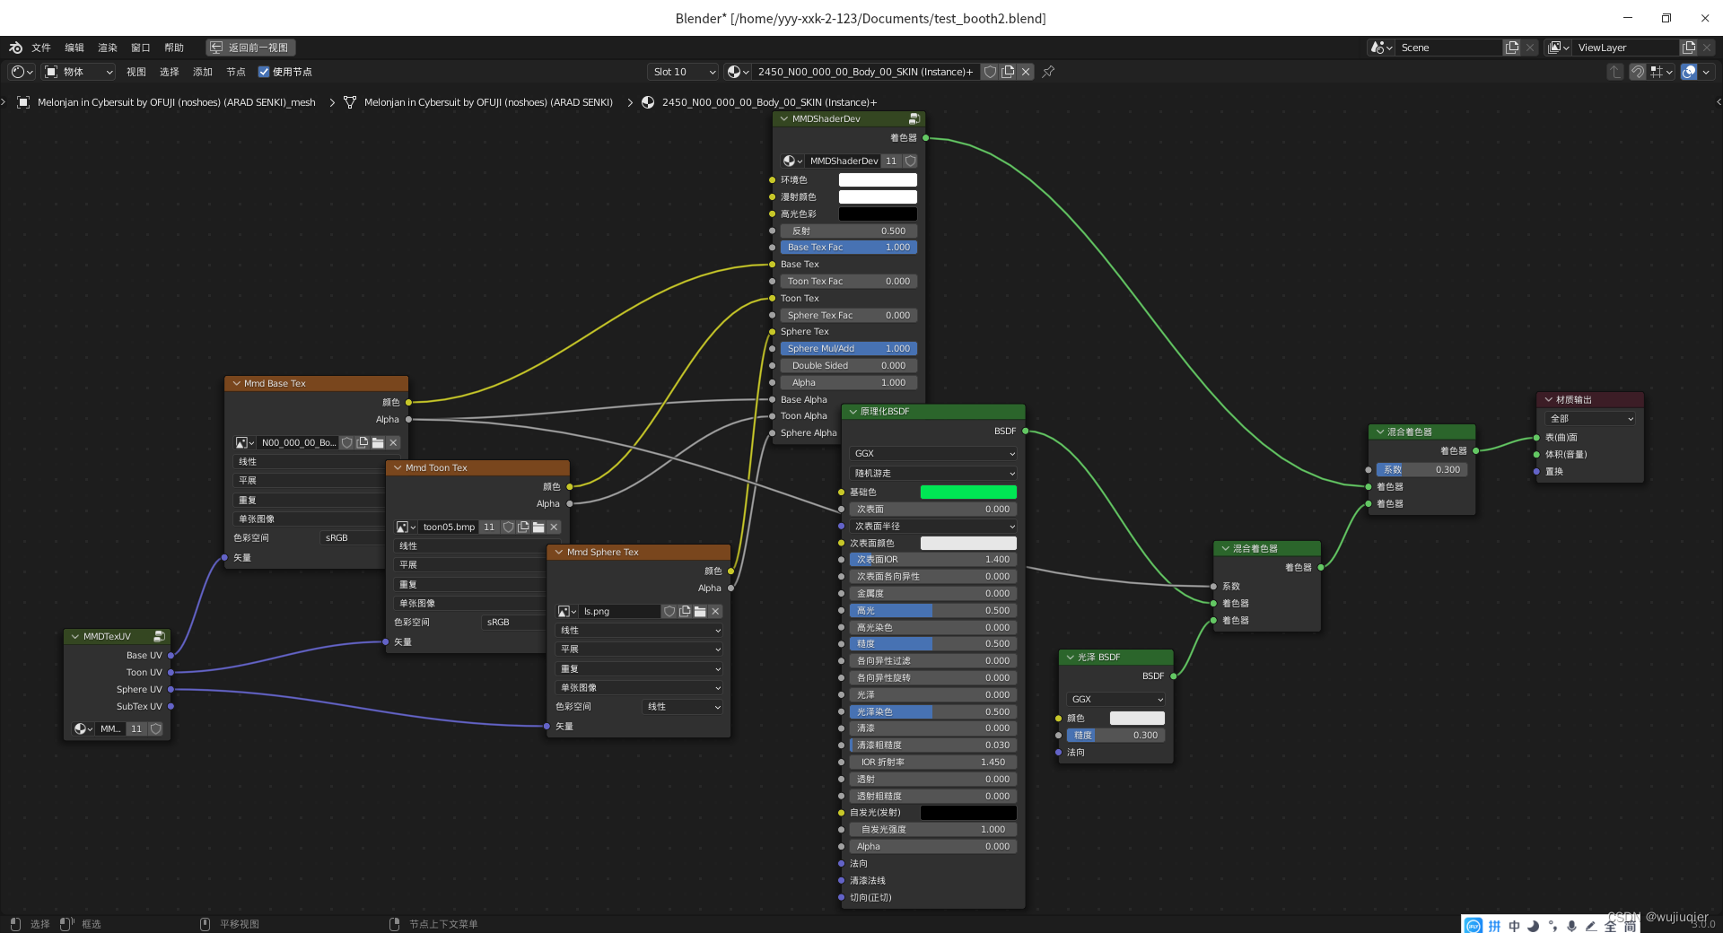Image resolution: width=1723 pixels, height=933 pixels.
Task: Click the Scene name field
Action: coord(1449,48)
